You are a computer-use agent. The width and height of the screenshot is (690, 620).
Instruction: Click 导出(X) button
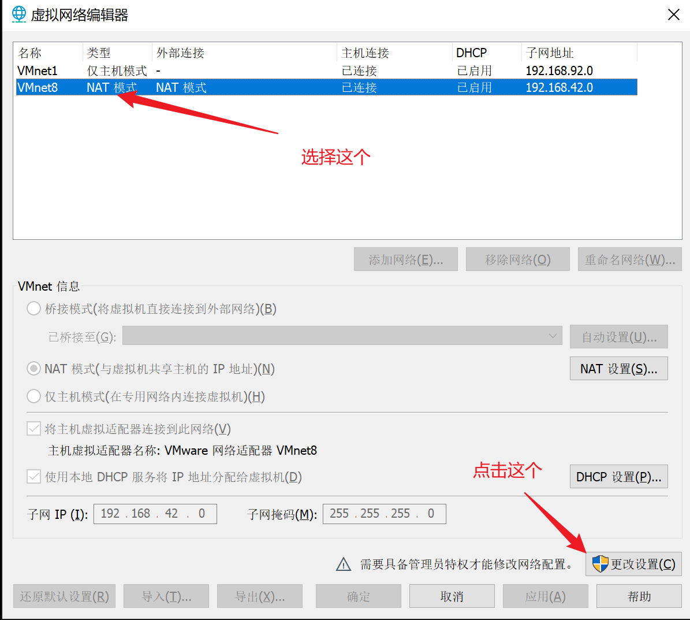tap(260, 596)
